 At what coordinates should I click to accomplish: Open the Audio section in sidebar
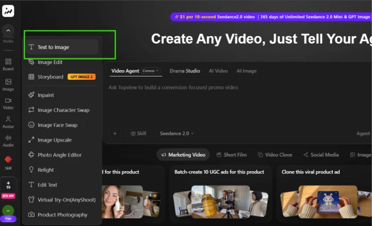click(x=8, y=141)
